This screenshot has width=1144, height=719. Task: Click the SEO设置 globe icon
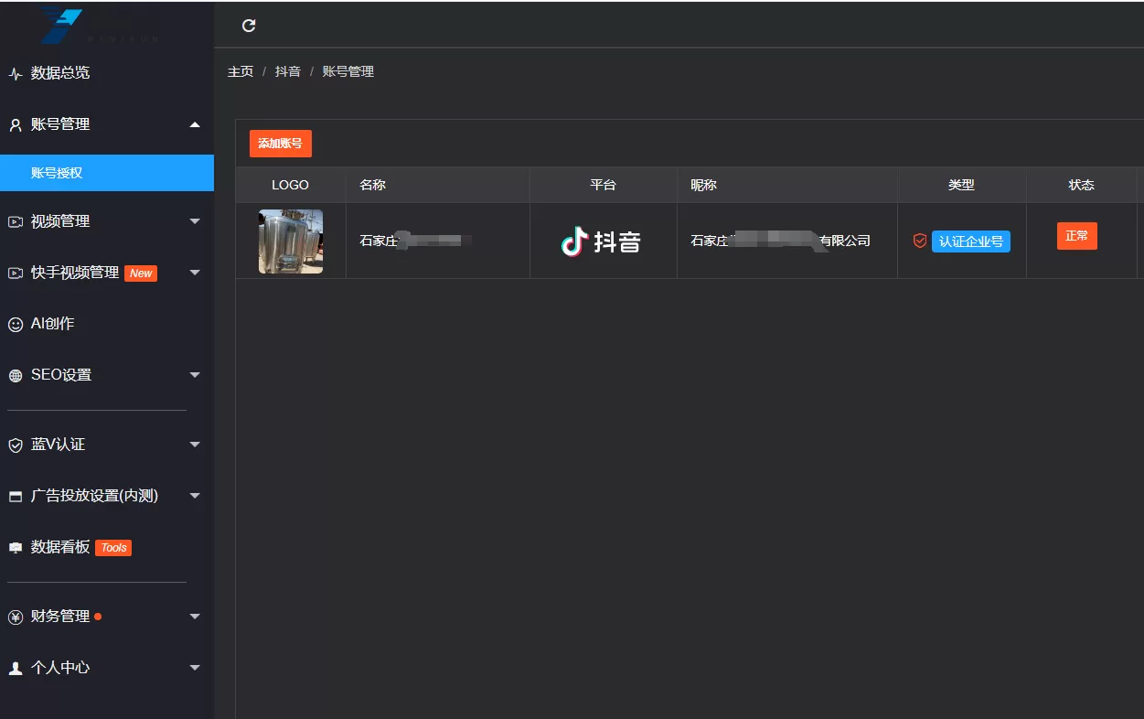[15, 374]
